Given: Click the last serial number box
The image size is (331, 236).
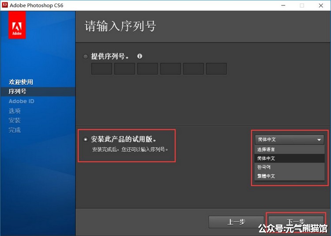Looking at the screenshot, I should point(216,69).
